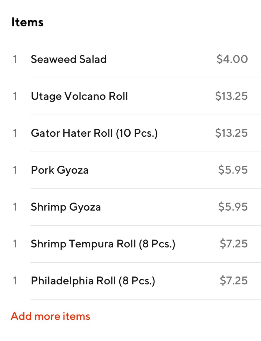Screen dimensions: 261x341
Task: Tap the quantity next to Shrimp Gyoza
Action: 15,207
